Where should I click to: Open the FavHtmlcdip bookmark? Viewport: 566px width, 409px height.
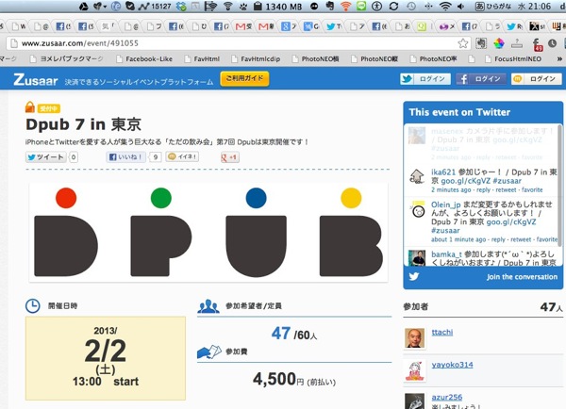click(x=256, y=58)
